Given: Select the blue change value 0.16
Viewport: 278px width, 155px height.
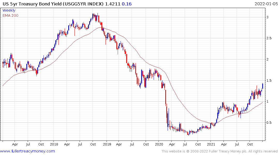Looking at the screenshot, I should 127,4.
